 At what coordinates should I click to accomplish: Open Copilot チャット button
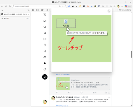[128, 6]
